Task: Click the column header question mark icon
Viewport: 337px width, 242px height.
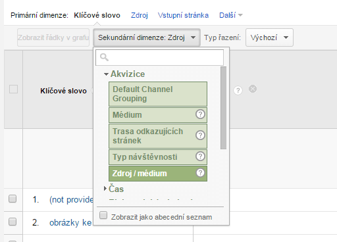Action: coord(238,90)
